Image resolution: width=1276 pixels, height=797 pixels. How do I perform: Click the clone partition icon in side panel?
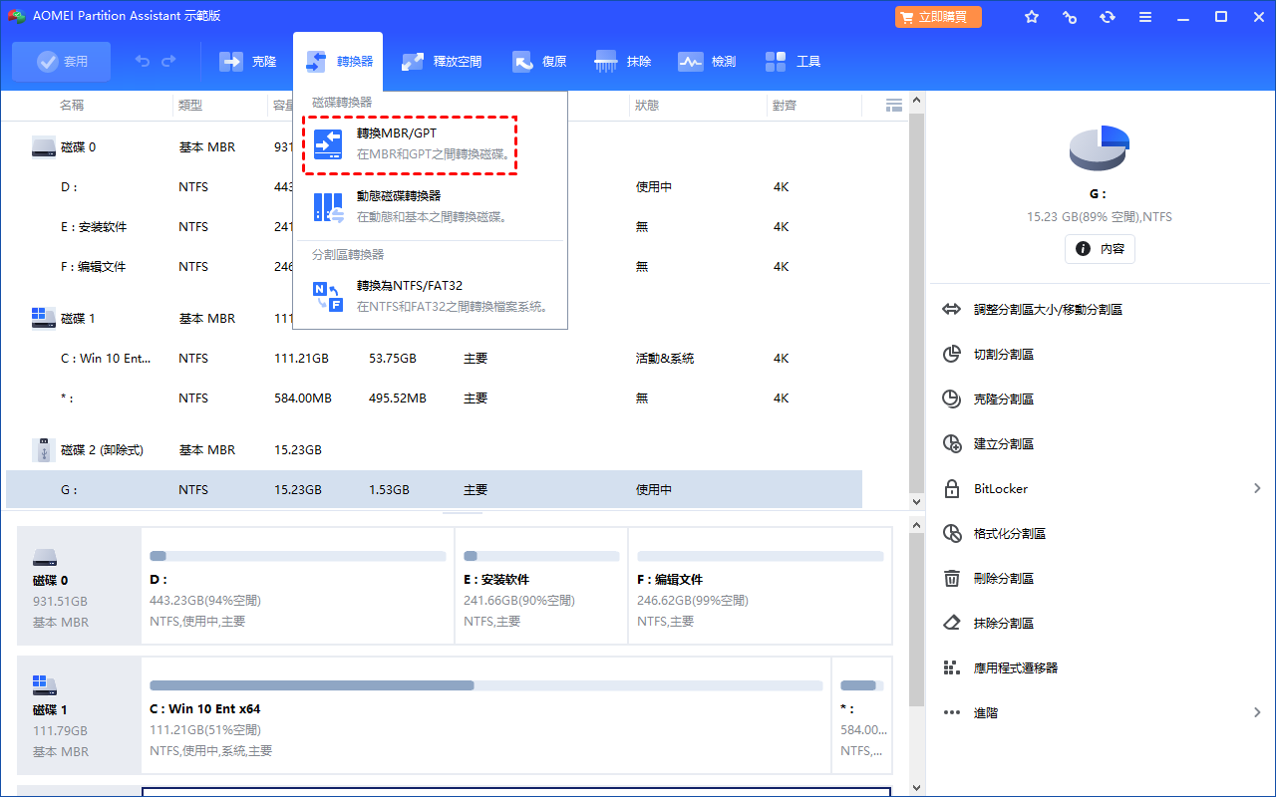[952, 399]
